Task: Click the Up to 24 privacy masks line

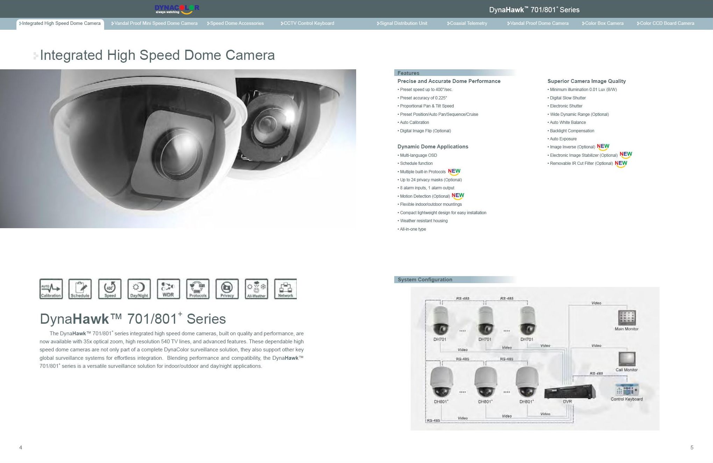Action: (430, 180)
